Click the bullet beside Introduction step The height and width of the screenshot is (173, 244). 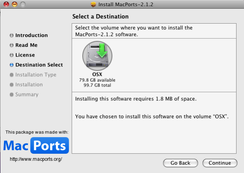pyautogui.click(x=11, y=35)
